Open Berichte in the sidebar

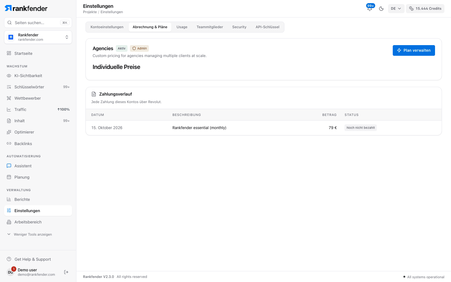click(38, 199)
